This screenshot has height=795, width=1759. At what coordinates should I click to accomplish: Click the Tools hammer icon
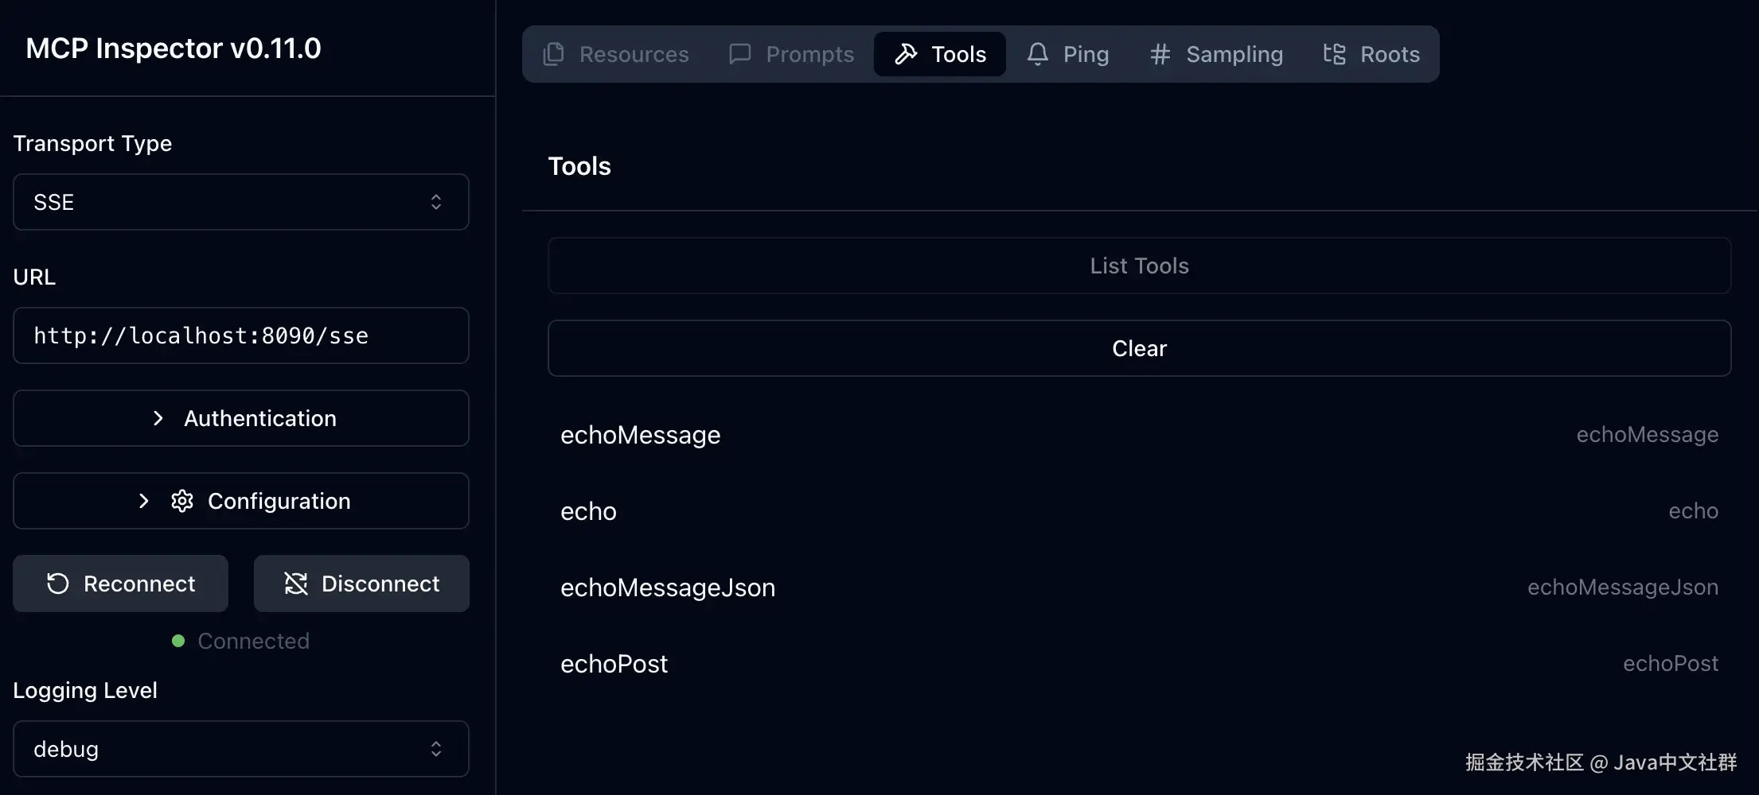pos(906,54)
